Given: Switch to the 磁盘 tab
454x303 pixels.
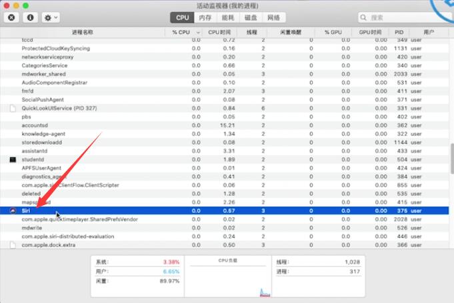Looking at the screenshot, I should point(251,17).
